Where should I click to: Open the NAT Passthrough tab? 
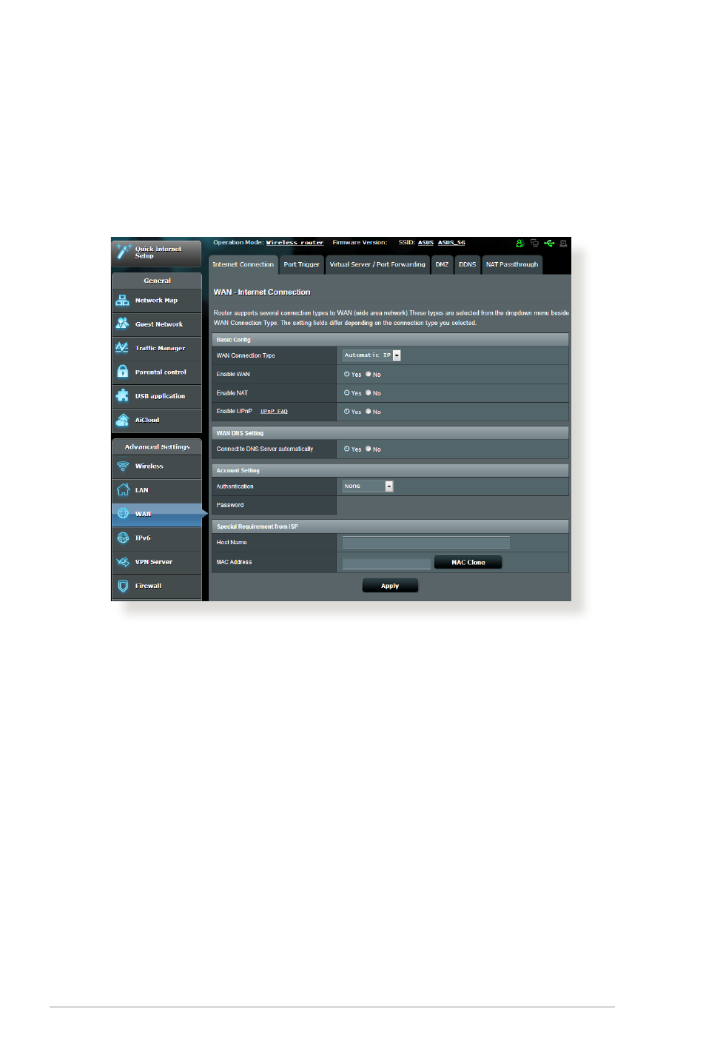coord(512,265)
